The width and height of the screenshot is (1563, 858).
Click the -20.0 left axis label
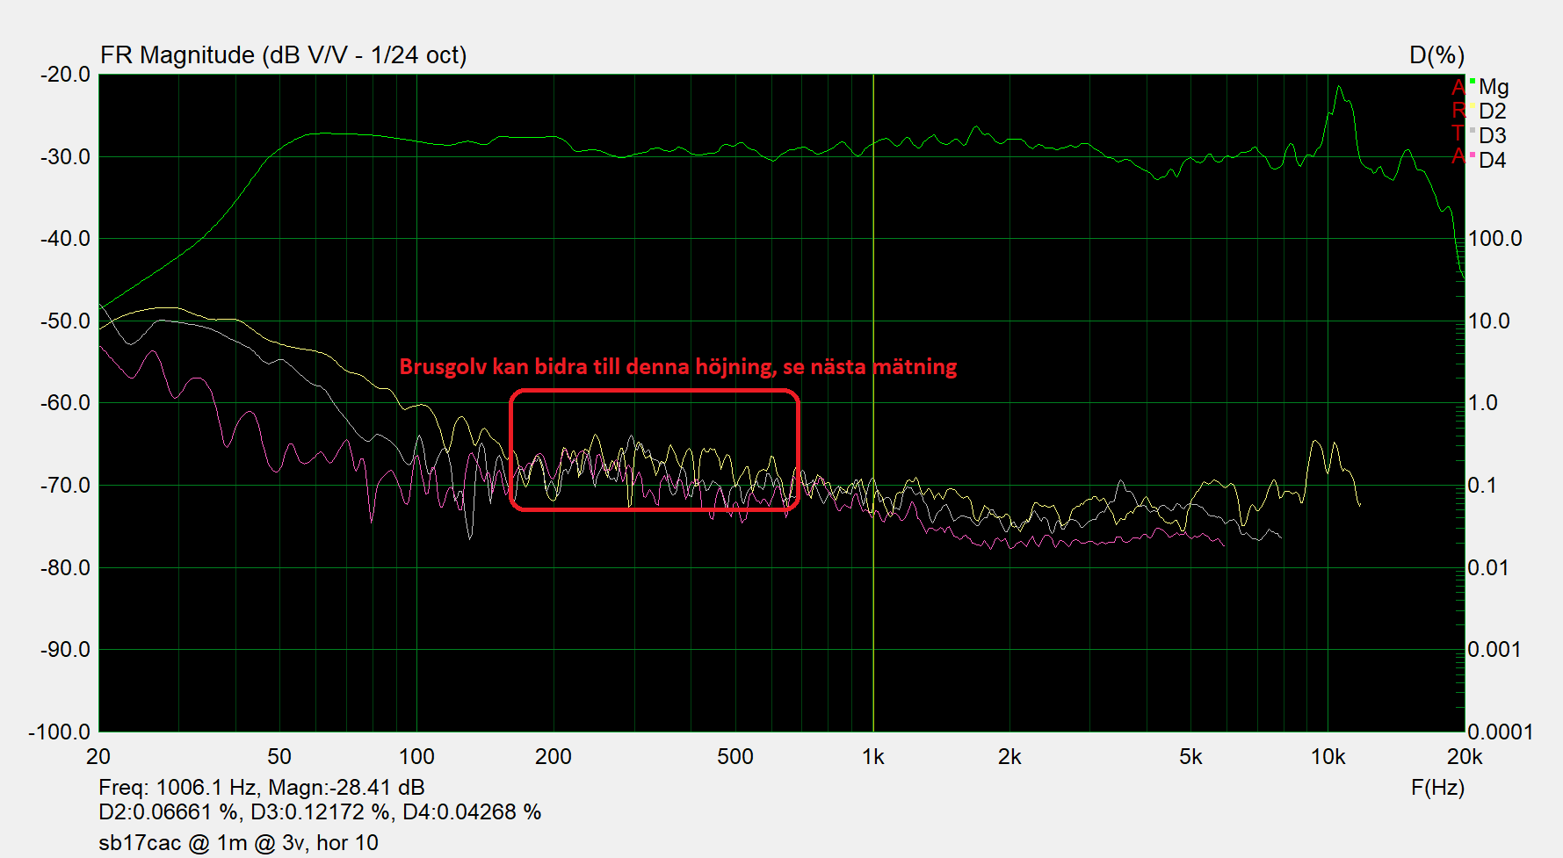[66, 75]
